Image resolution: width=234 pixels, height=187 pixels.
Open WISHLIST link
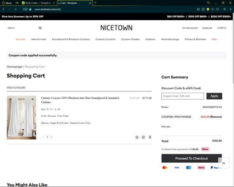(207, 28)
